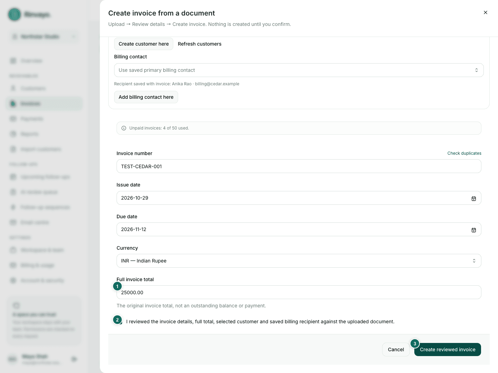The image size is (498, 373).
Task: Click the info icon beside Unpaid invoices
Action: [x=124, y=128]
